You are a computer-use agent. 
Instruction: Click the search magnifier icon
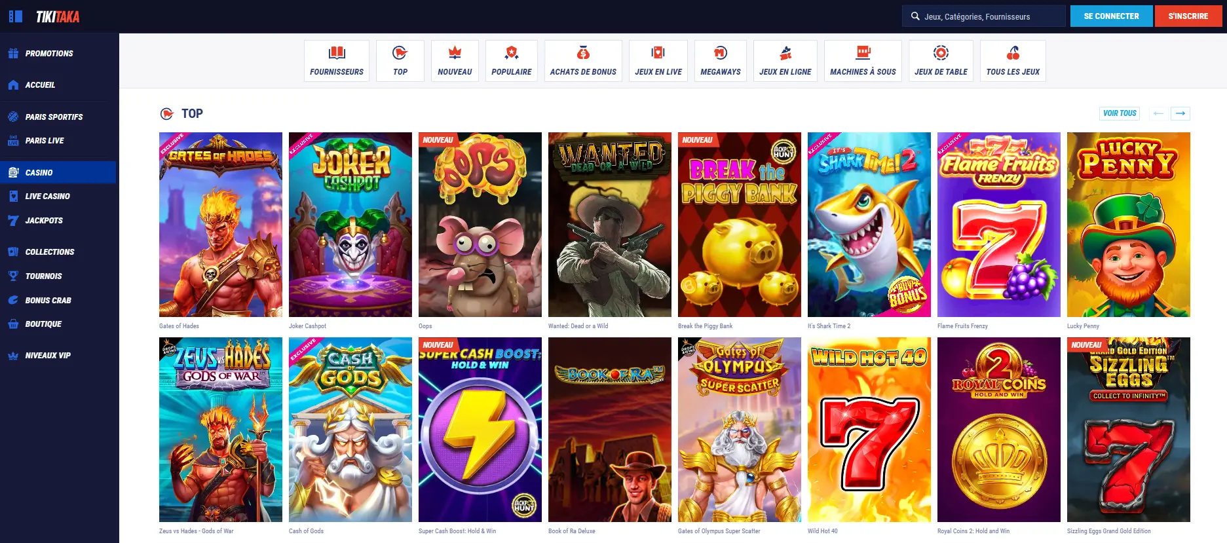pyautogui.click(x=915, y=16)
